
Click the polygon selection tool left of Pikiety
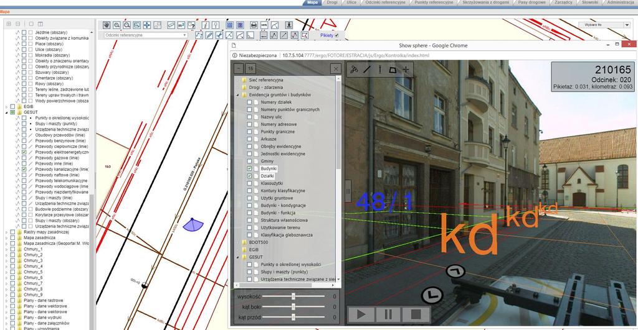click(x=304, y=35)
